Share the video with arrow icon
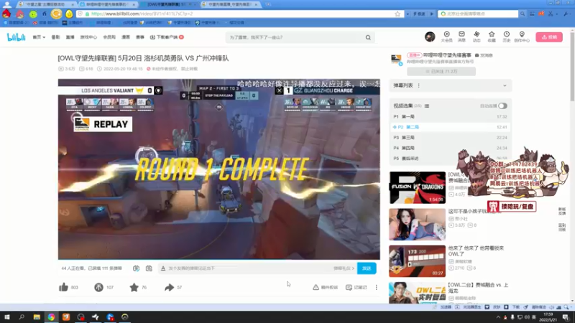Viewport: 575px width, 323px height. [x=169, y=287]
